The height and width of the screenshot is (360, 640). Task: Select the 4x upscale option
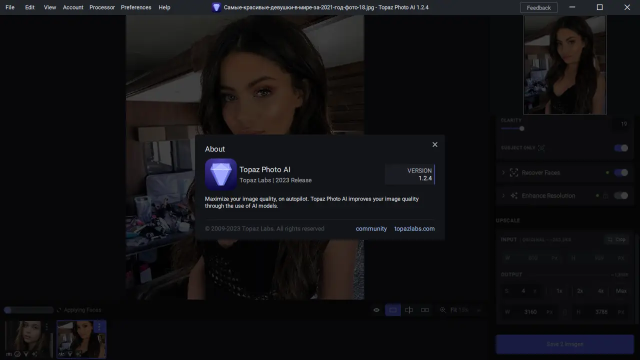[x=600, y=291]
